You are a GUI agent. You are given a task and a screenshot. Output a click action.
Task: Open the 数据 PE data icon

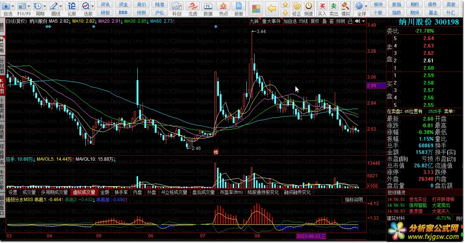tap(208, 6)
